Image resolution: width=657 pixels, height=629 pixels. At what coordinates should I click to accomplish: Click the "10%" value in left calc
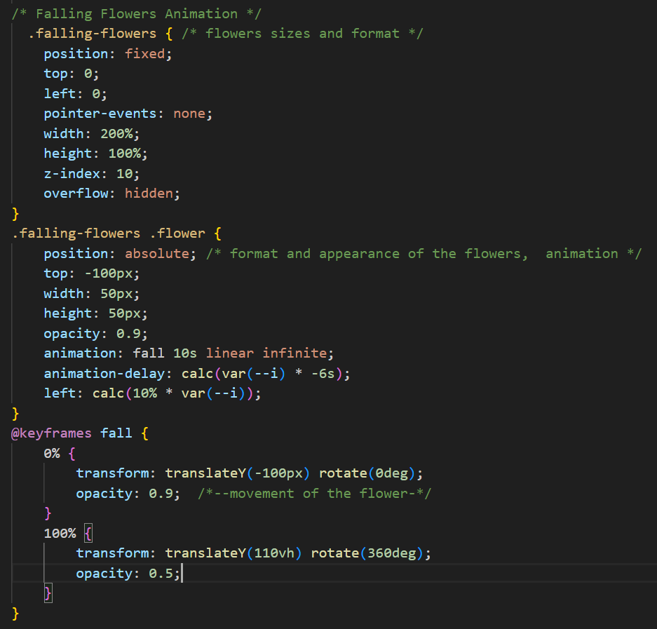coord(144,393)
